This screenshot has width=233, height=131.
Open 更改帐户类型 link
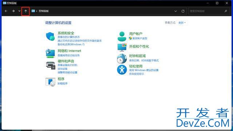pos(140,38)
